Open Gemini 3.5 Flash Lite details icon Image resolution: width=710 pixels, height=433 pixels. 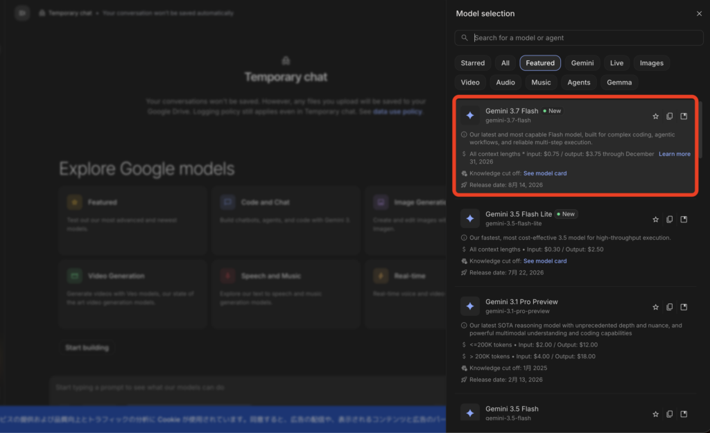(684, 220)
